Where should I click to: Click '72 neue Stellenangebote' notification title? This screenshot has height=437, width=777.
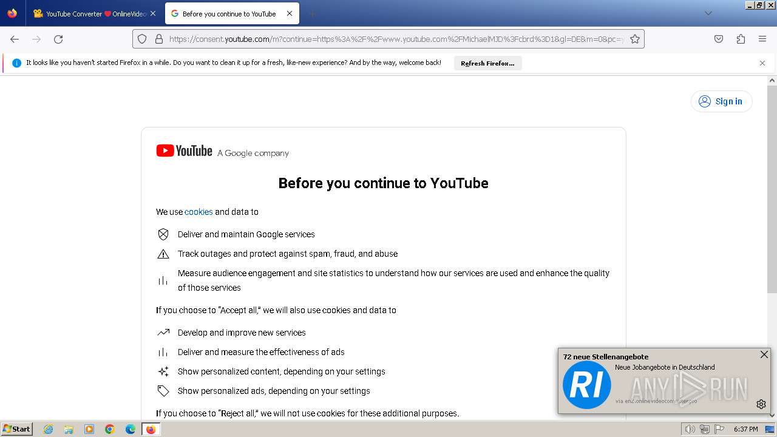coord(606,357)
